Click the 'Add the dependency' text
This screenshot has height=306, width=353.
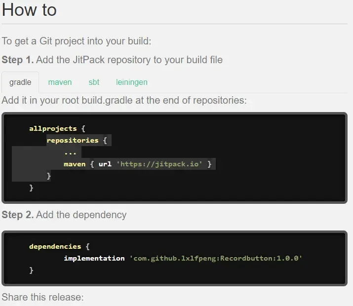81,215
